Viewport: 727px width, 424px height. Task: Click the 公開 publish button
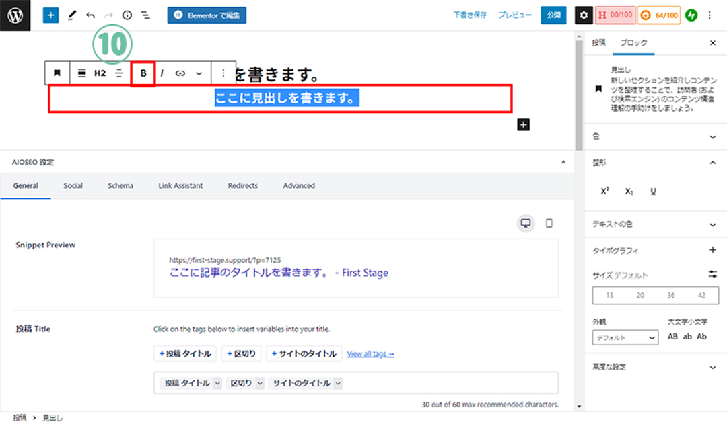coord(553,15)
